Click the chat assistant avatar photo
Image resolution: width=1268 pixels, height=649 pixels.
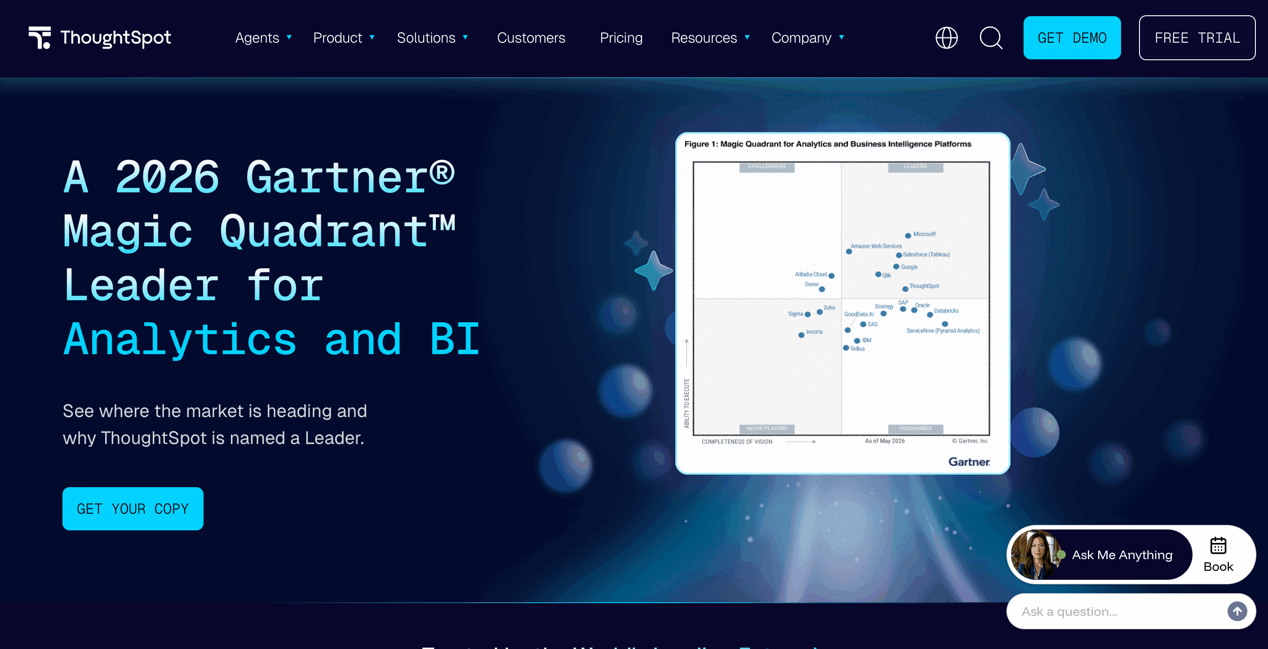(x=1035, y=555)
